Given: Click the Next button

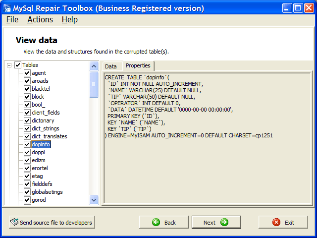Looking at the screenshot, I should point(216,222).
